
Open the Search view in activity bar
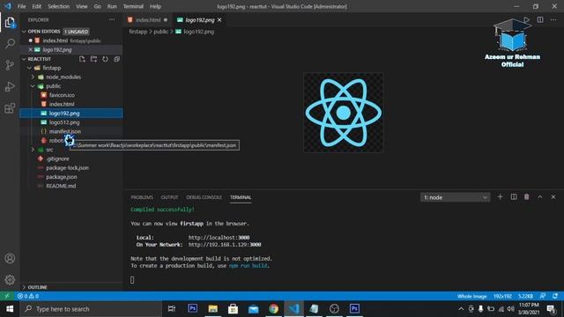click(10, 43)
